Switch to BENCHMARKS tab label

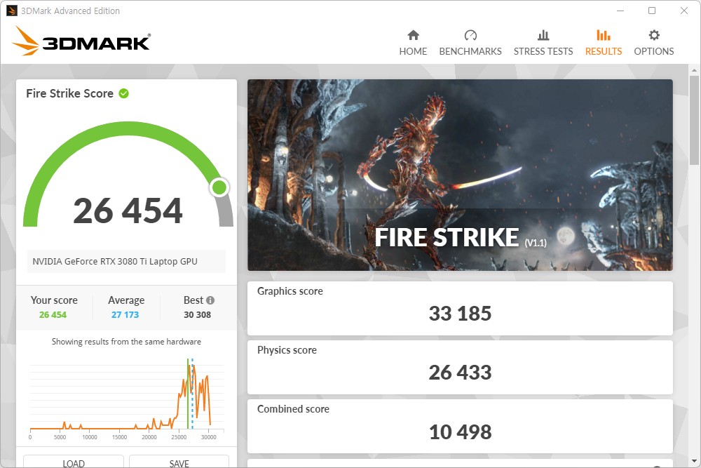point(470,51)
